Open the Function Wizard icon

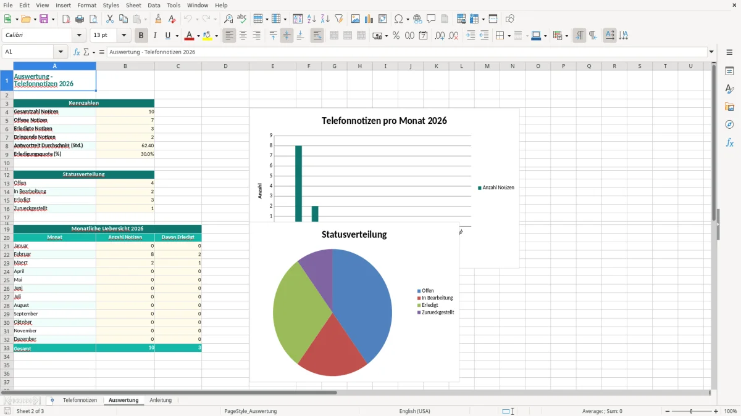tap(77, 52)
